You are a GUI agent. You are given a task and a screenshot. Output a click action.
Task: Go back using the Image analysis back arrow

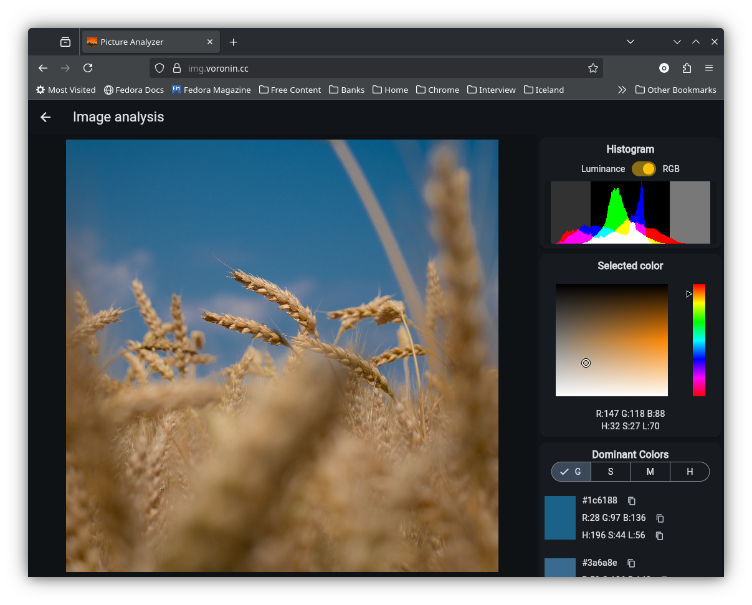45,117
